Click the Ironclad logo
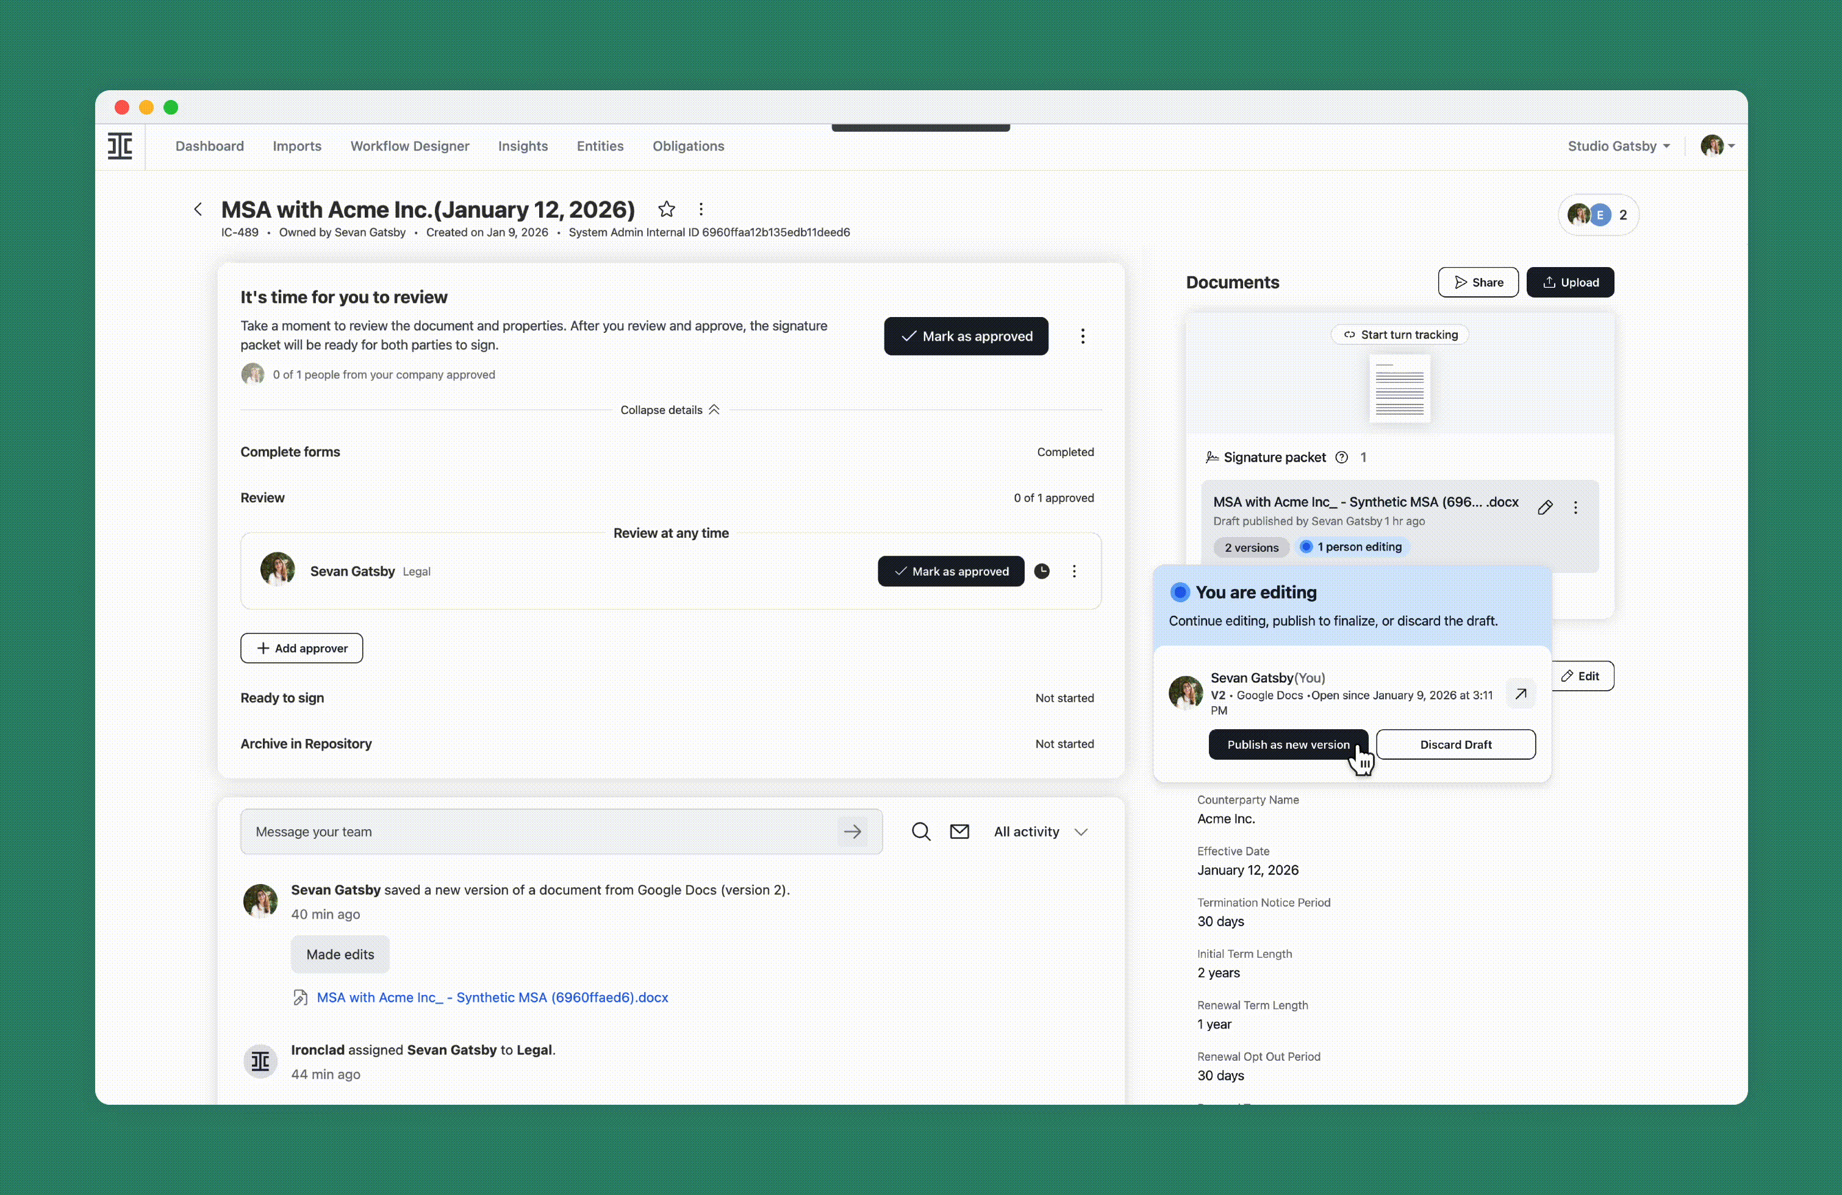1842x1195 pixels. (x=121, y=146)
